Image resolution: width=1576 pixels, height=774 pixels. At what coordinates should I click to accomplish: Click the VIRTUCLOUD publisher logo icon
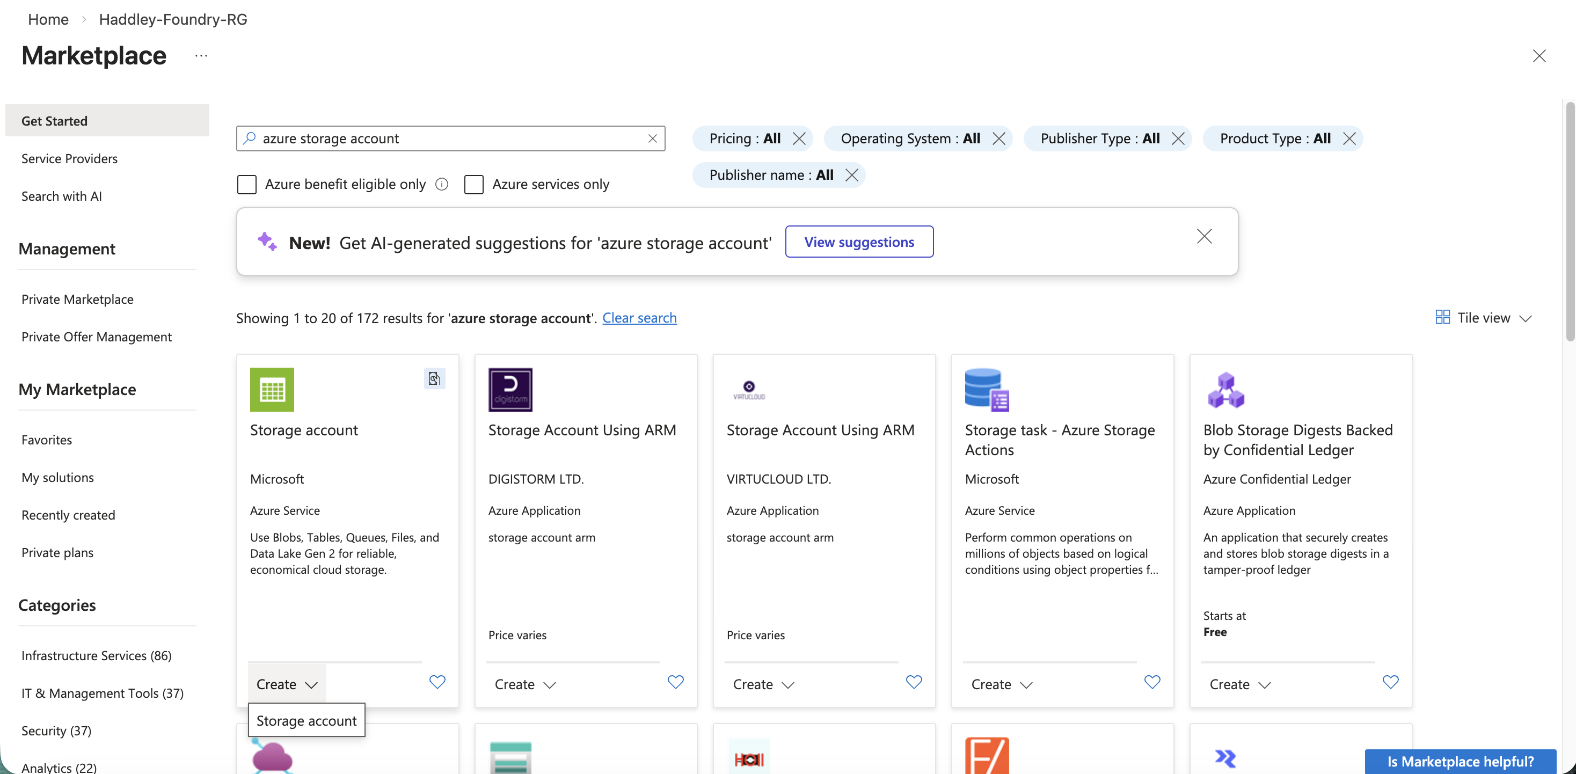(749, 389)
